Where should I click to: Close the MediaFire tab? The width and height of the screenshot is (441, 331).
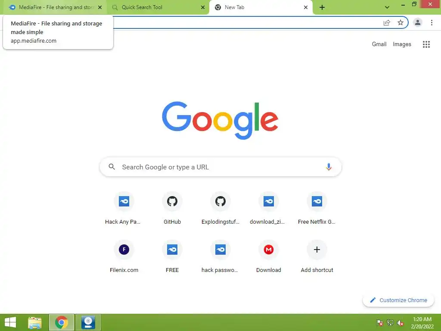pyautogui.click(x=100, y=7)
